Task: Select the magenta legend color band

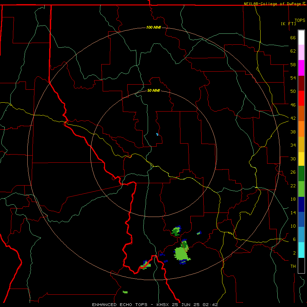Action: [x=301, y=68]
